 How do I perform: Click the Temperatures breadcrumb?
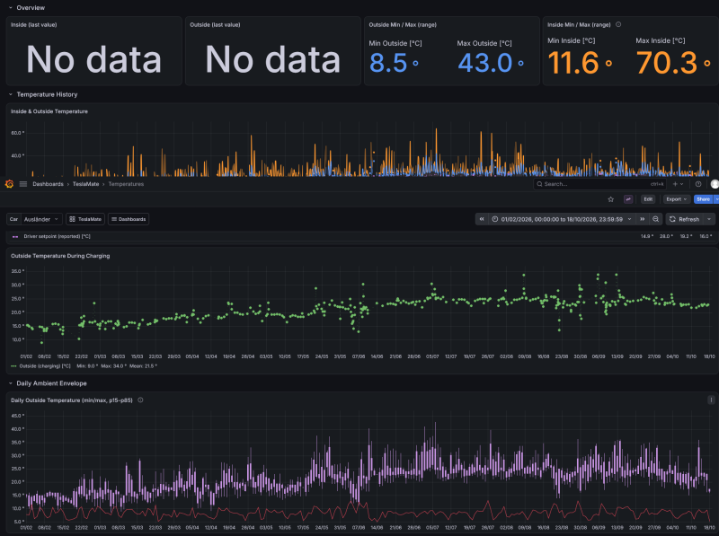(x=126, y=184)
